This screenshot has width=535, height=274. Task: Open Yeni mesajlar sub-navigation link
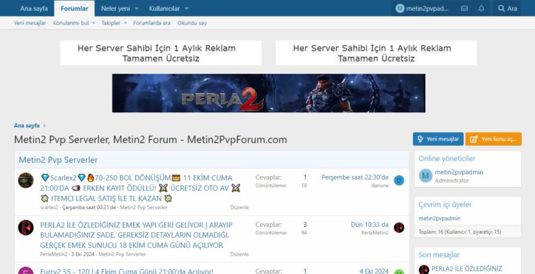[30, 23]
